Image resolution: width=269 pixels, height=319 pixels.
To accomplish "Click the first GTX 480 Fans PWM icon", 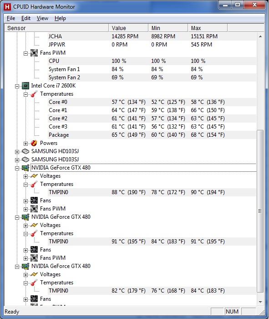I will [x=34, y=209].
